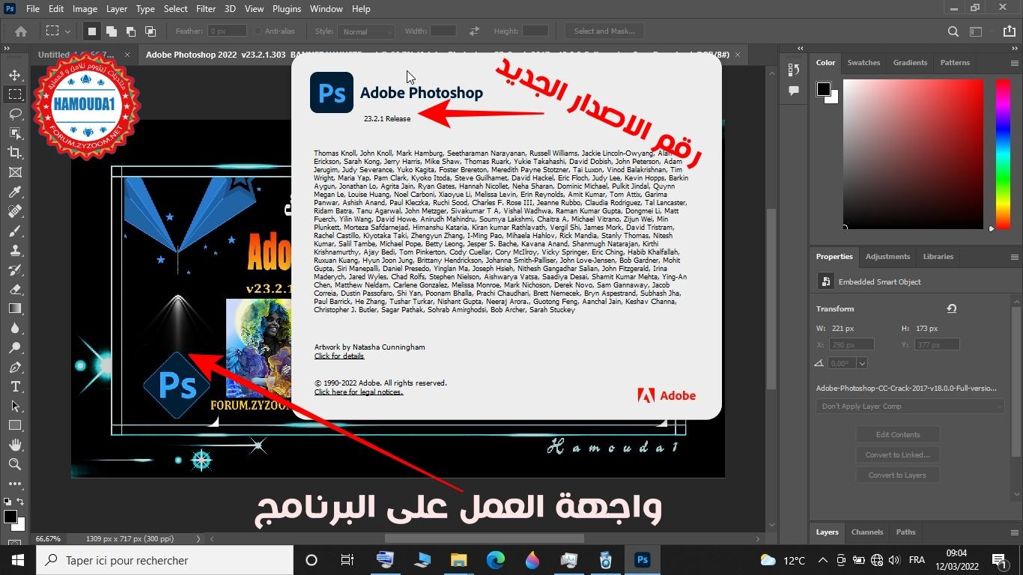Click Select and Mask button
This screenshot has width=1023, height=575.
point(604,31)
